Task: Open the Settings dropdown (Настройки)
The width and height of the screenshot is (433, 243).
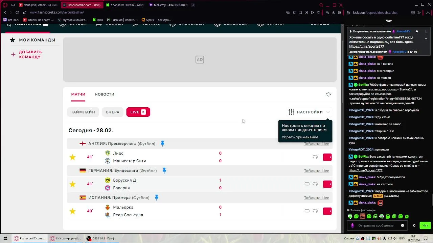Action: click(x=309, y=112)
